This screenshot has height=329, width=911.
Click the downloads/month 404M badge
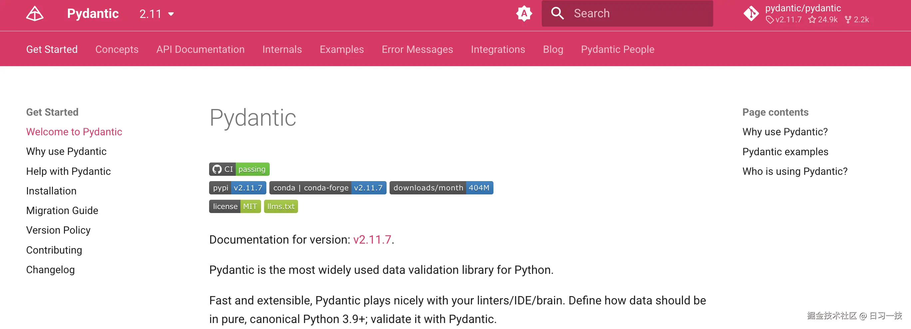pos(442,188)
